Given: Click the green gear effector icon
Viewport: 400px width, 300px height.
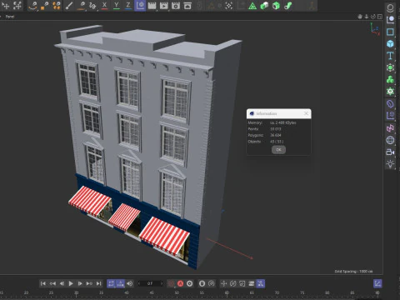Looking at the screenshot, I should point(390,91).
